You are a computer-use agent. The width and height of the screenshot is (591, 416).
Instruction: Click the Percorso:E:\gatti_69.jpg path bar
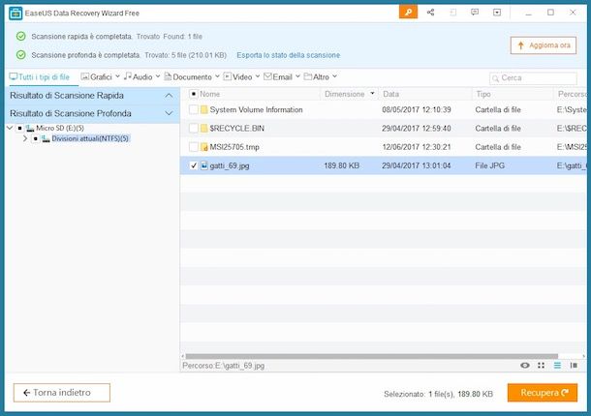pos(224,366)
